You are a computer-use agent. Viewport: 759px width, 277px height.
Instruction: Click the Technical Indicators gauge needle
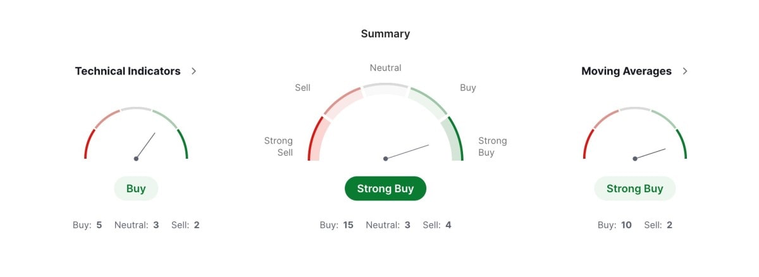point(145,145)
